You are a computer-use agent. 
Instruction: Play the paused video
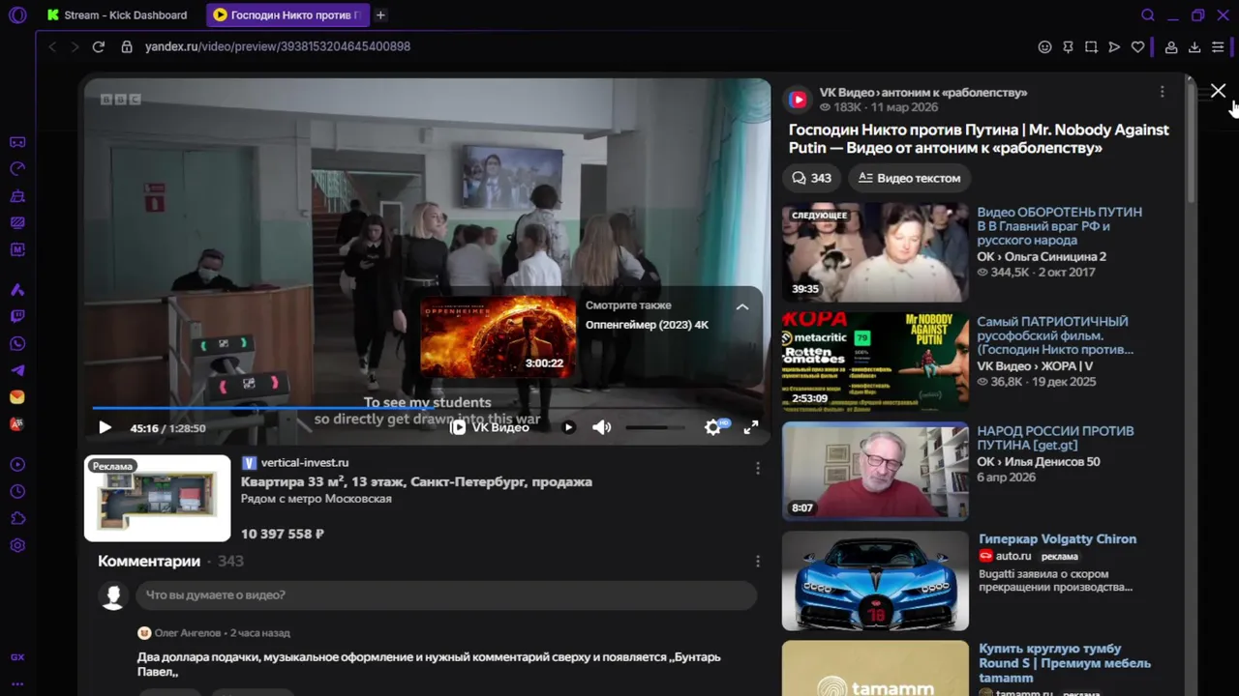[105, 427]
